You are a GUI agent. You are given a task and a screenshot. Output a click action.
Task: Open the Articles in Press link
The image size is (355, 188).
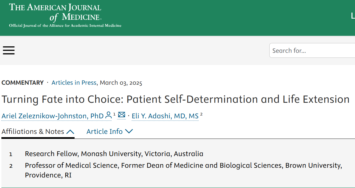coord(74,82)
